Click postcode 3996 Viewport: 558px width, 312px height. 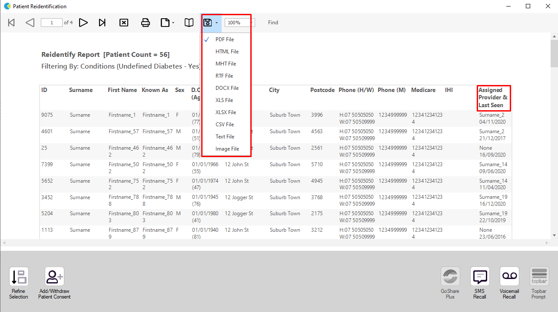317,115
